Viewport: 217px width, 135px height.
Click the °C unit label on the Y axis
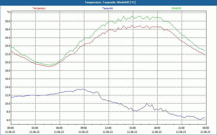pos(9,12)
